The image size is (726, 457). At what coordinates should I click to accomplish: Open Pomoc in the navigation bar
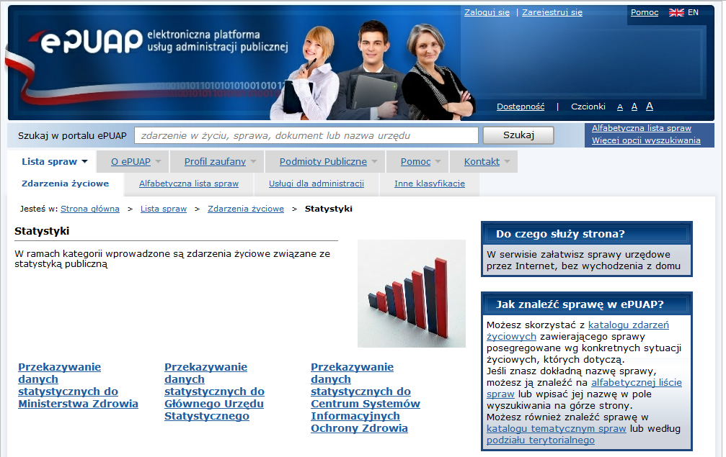click(415, 161)
